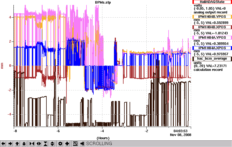Click the "analog output record" description text
The image size is (232, 147).
pyautogui.click(x=210, y=12)
